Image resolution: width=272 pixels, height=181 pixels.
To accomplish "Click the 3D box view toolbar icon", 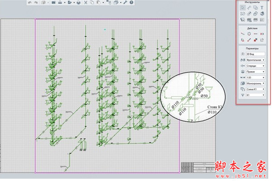I will (x=116, y=2).
